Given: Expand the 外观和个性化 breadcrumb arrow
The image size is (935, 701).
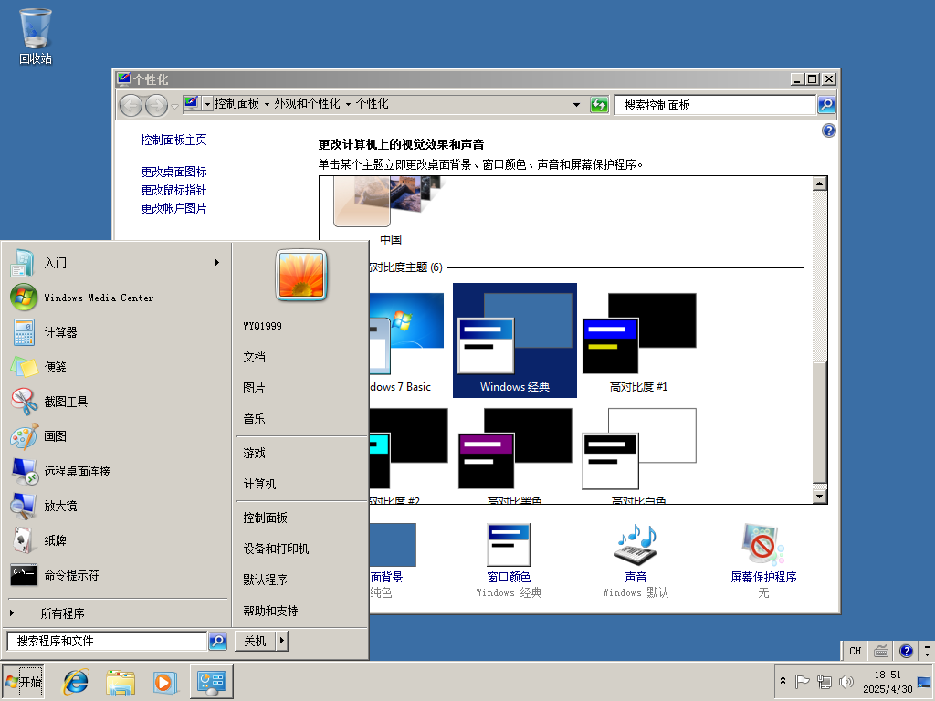Looking at the screenshot, I should click(348, 104).
